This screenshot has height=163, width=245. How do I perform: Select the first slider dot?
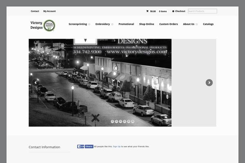(112, 121)
